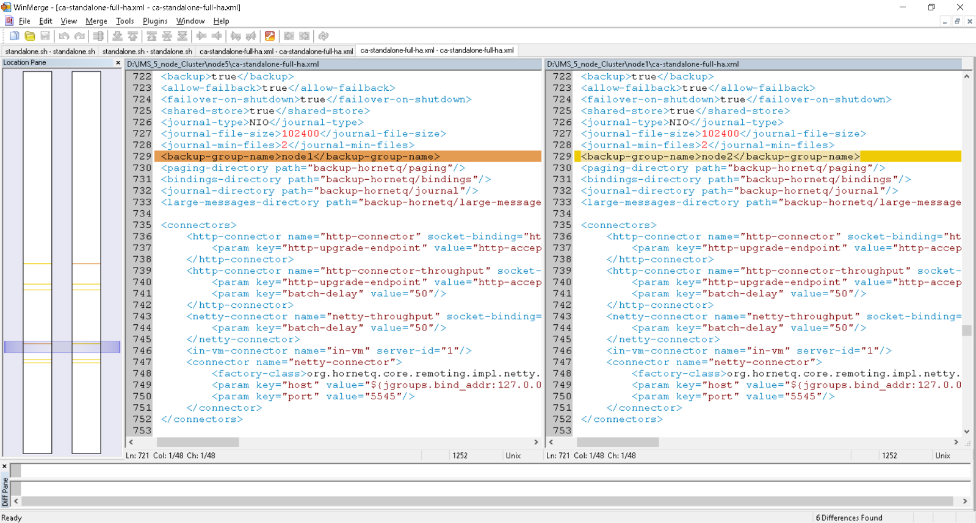Click the left horizontal scrollbar thumb

[x=198, y=442]
